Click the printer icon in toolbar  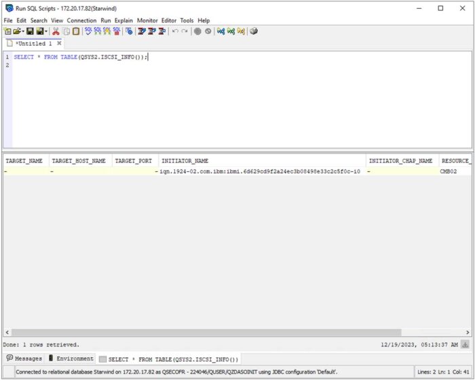[254, 31]
